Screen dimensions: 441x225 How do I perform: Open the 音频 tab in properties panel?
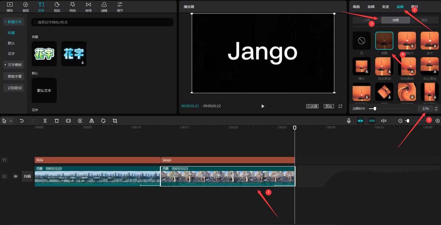click(371, 7)
